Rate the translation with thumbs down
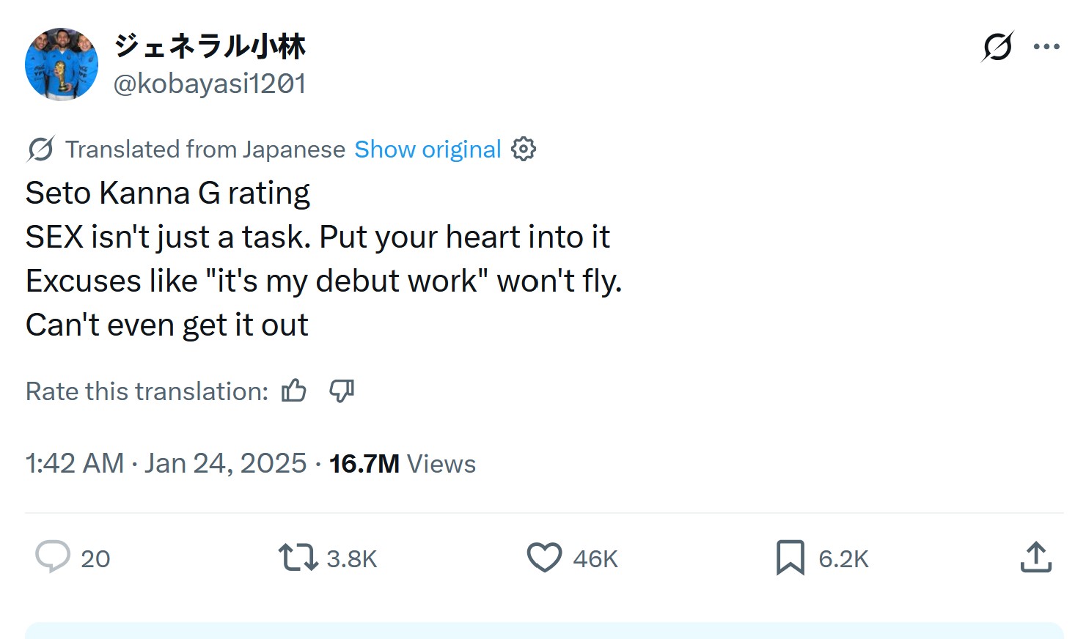1075x639 pixels. click(342, 391)
